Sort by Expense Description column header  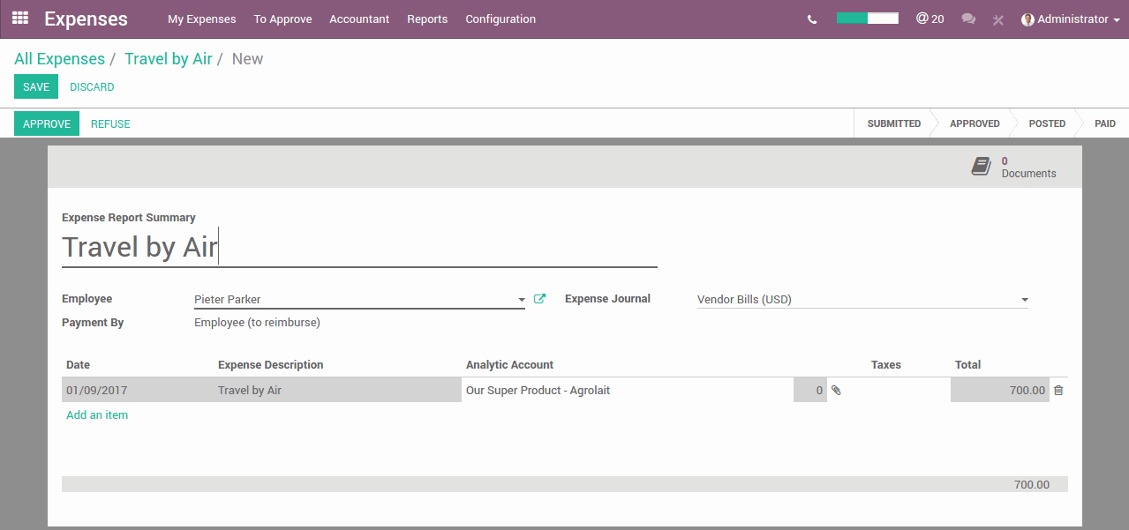click(270, 364)
